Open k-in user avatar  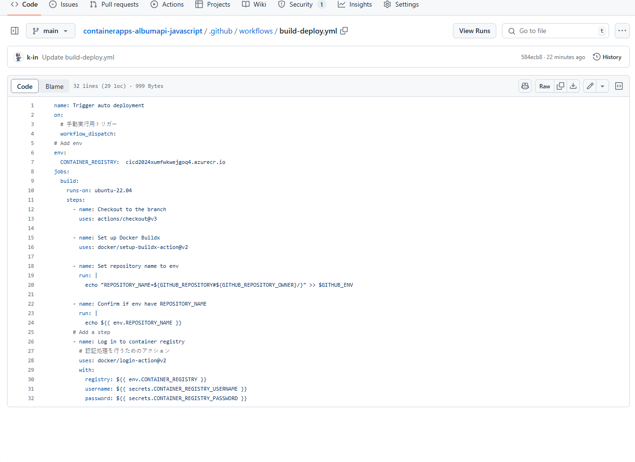coord(18,57)
